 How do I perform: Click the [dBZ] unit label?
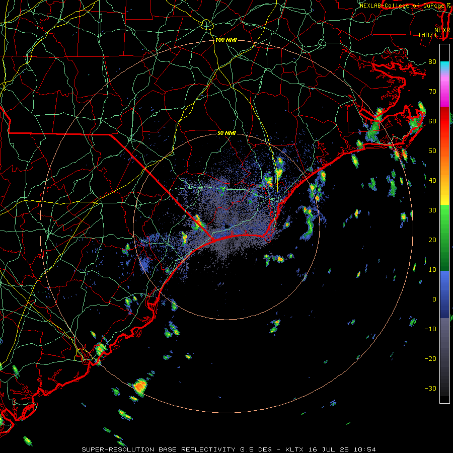pos(427,35)
